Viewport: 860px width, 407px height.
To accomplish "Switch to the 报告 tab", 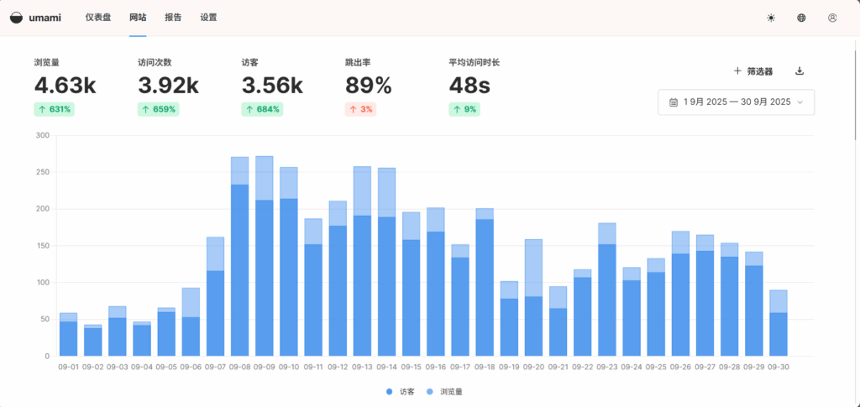I will (173, 18).
